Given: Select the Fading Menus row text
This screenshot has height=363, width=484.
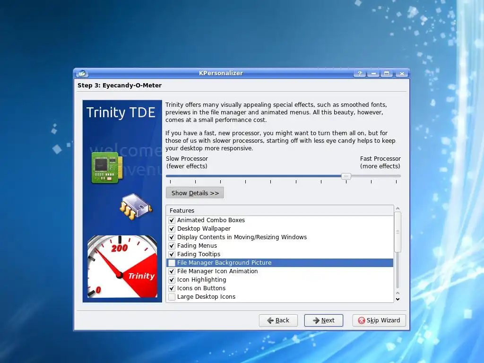Looking at the screenshot, I should point(197,246).
